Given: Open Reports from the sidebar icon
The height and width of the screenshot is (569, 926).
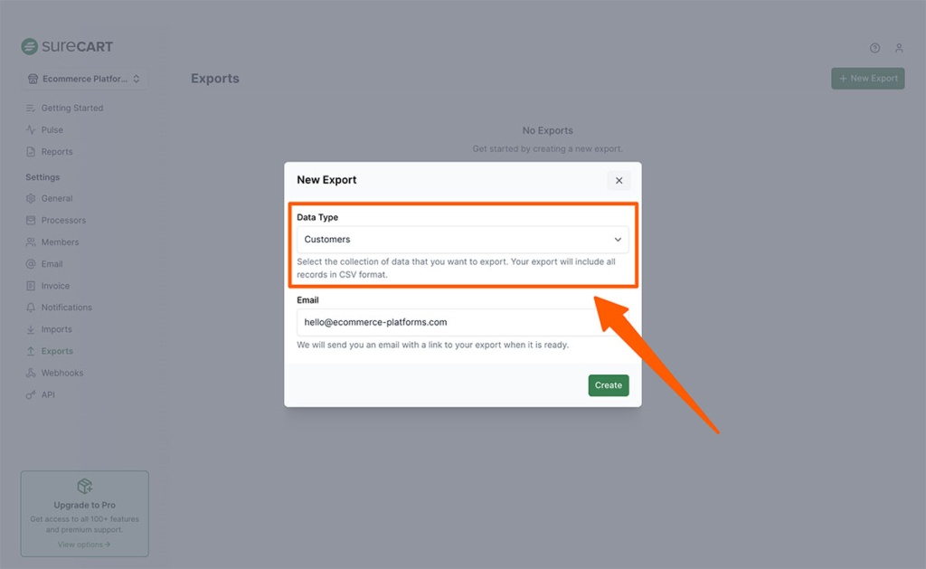Looking at the screenshot, I should point(33,151).
